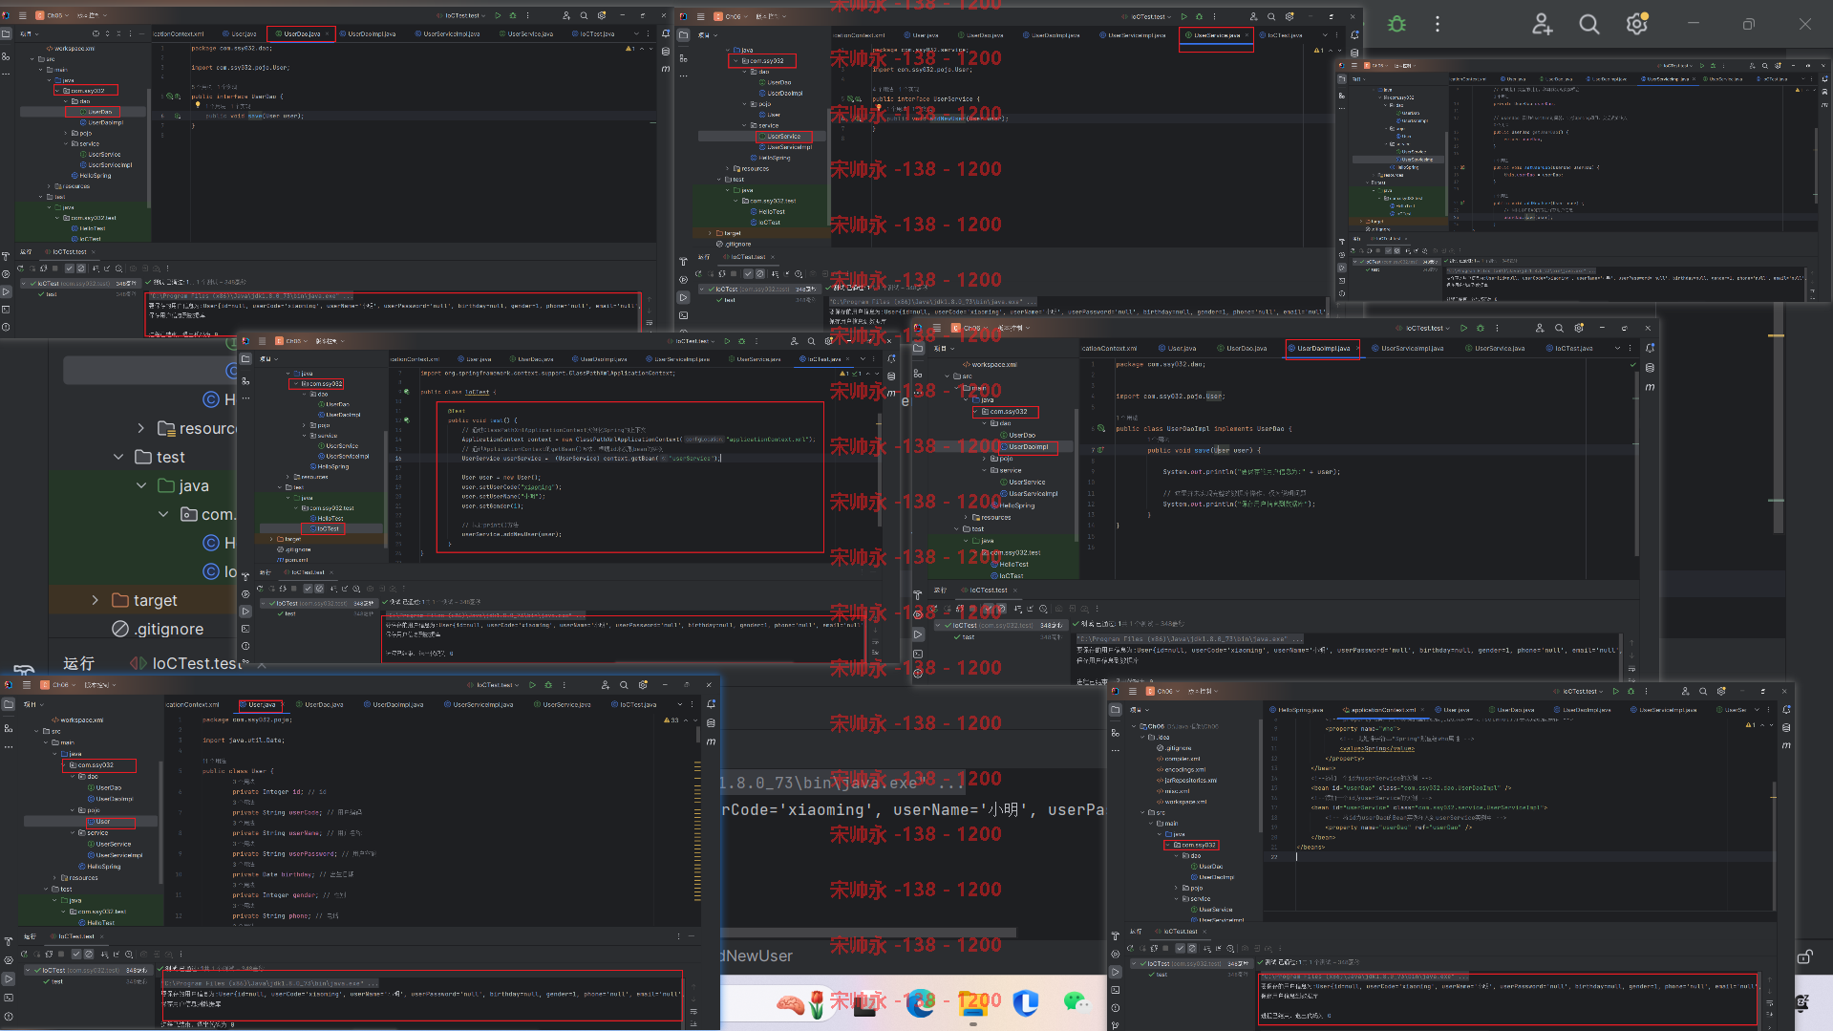1833x1031 pixels.
Task: Open the large '.gitignore' file entry
Action: tap(159, 629)
